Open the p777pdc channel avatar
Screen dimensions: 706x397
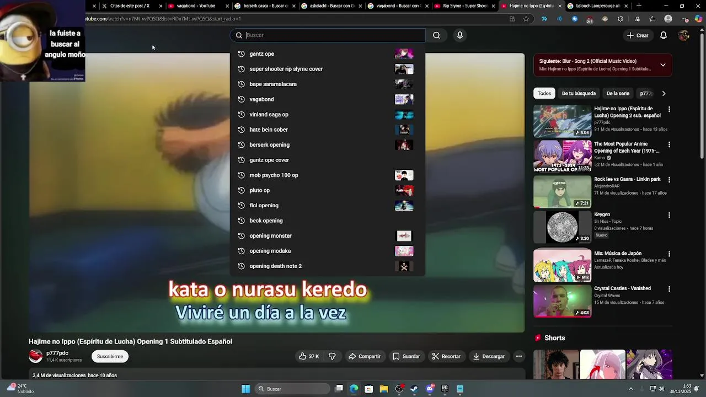[35, 356]
